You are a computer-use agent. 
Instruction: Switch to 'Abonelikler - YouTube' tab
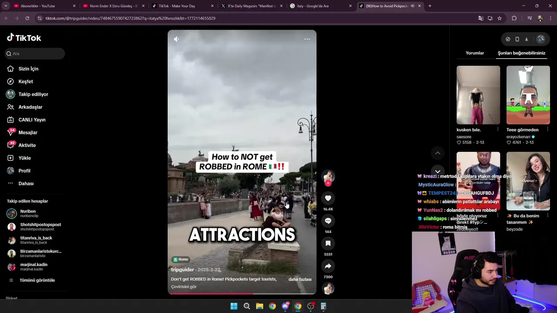coord(44,6)
